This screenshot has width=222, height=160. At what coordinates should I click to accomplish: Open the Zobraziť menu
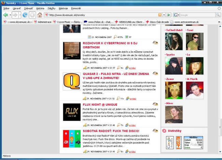pos(28,8)
